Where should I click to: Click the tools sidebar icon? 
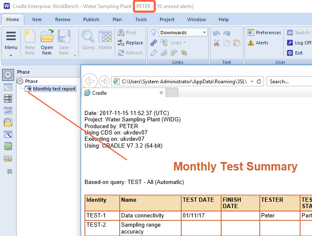[x=9, y=171]
